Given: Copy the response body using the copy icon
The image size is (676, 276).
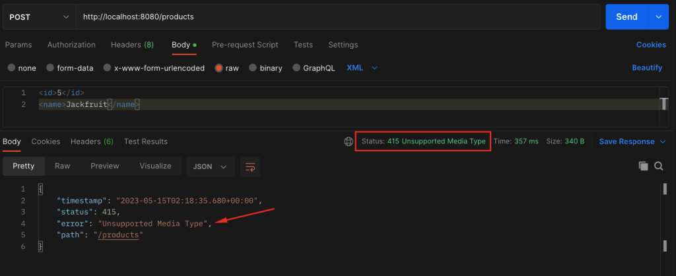Looking at the screenshot, I should [643, 166].
